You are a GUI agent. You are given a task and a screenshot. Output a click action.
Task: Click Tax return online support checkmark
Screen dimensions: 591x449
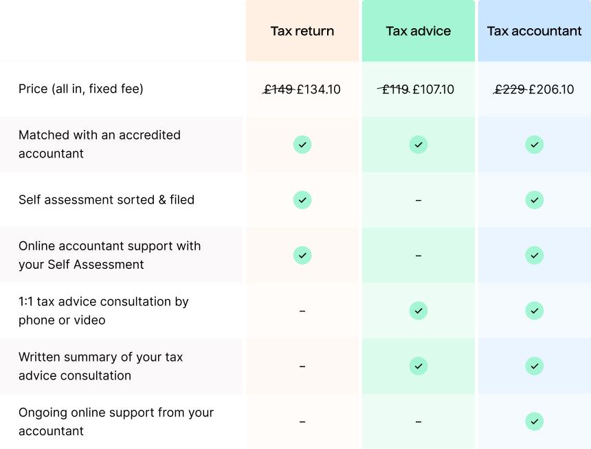click(x=302, y=255)
